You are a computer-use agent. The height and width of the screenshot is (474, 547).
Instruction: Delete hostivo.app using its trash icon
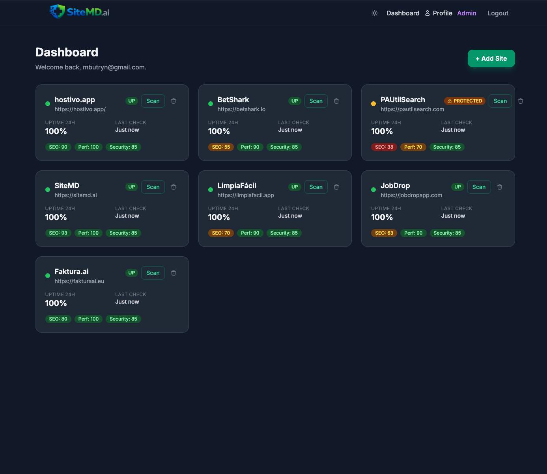[174, 101]
